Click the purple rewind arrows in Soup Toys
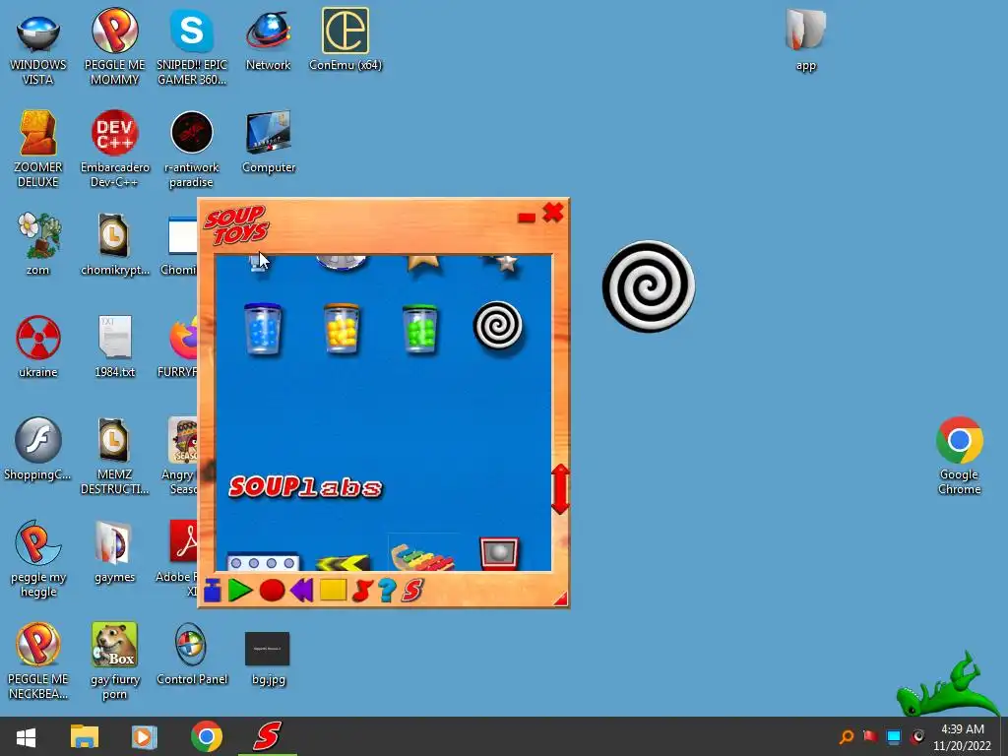Viewport: 1008px width, 756px height. click(x=301, y=591)
